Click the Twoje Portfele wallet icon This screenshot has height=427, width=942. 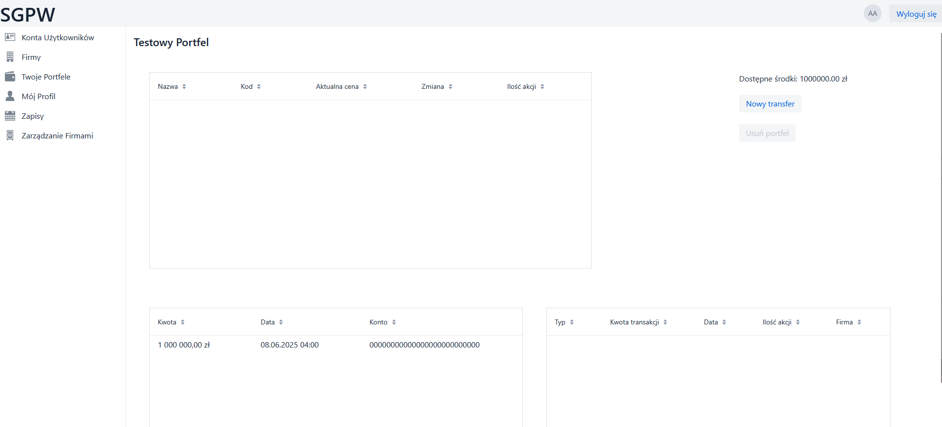pyautogui.click(x=10, y=77)
